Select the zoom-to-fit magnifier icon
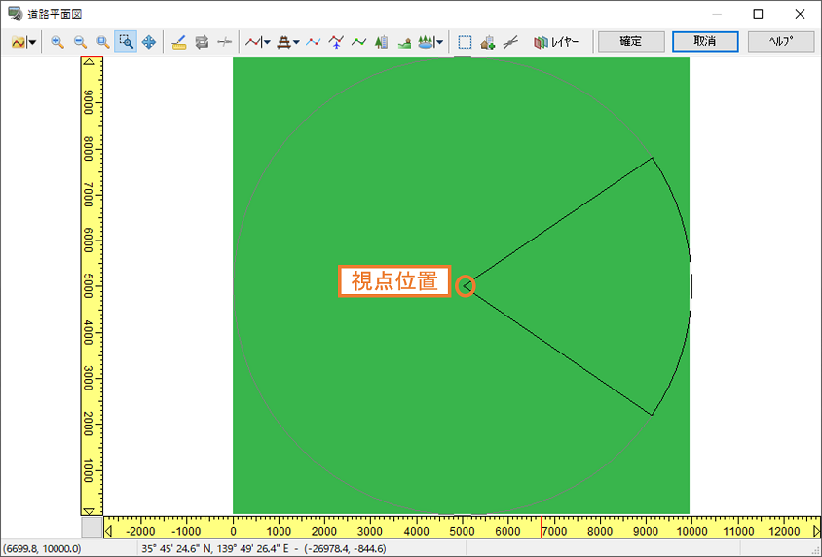The height and width of the screenshot is (557, 822). coord(103,42)
